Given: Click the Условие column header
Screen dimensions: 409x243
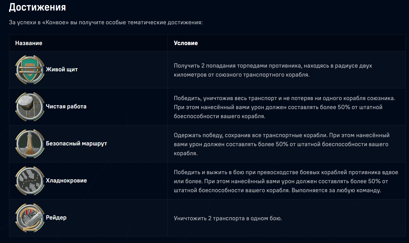Looking at the screenshot, I should (x=186, y=43).
